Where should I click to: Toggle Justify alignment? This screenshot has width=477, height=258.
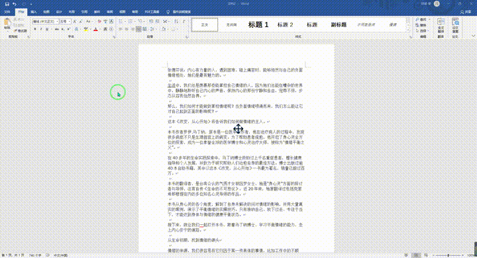[x=138, y=29]
